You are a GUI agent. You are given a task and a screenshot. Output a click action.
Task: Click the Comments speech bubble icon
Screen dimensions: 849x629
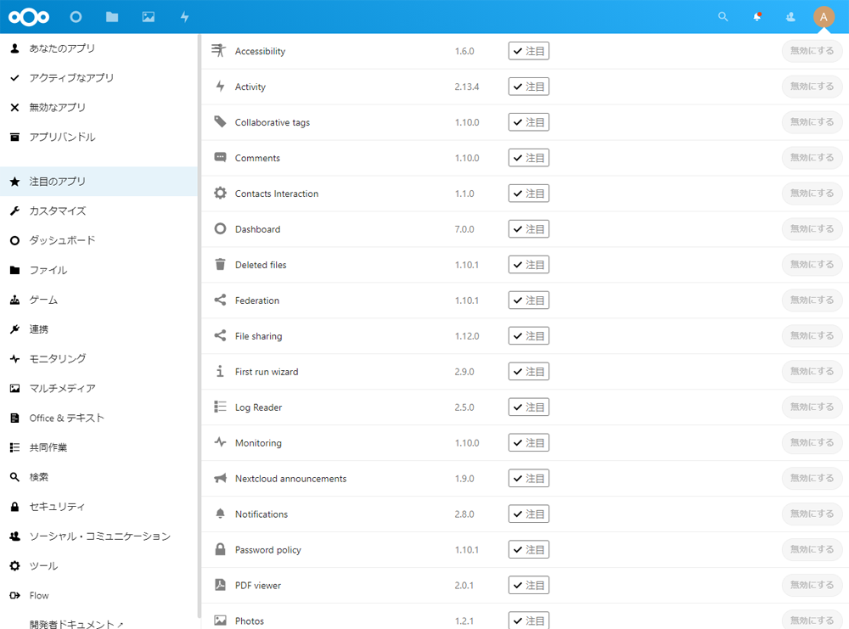(220, 158)
